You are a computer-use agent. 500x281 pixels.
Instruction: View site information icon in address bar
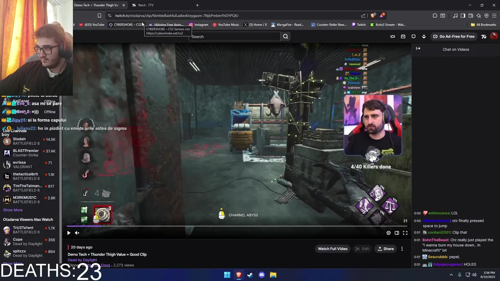tap(109, 16)
